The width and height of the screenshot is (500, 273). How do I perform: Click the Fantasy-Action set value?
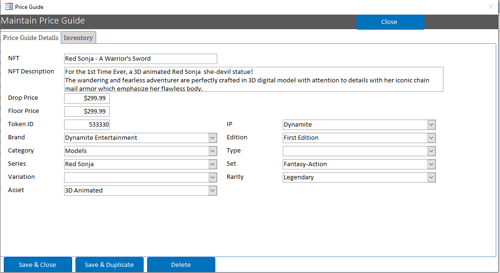click(305, 164)
